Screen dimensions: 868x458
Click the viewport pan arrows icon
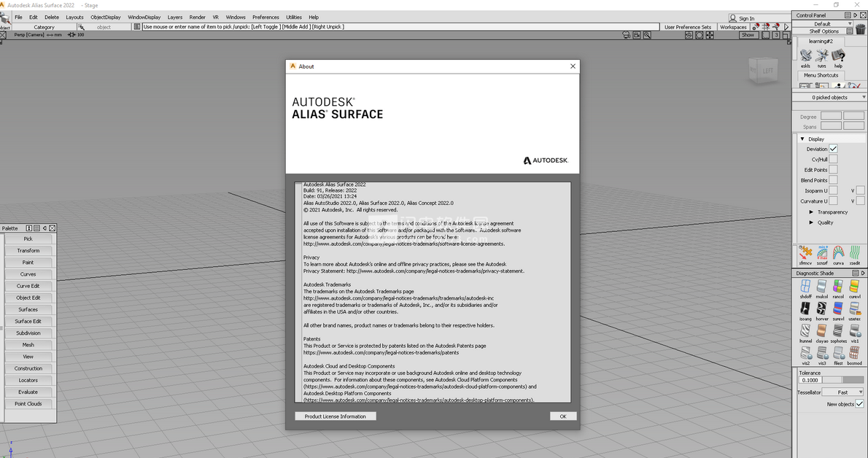click(x=710, y=35)
